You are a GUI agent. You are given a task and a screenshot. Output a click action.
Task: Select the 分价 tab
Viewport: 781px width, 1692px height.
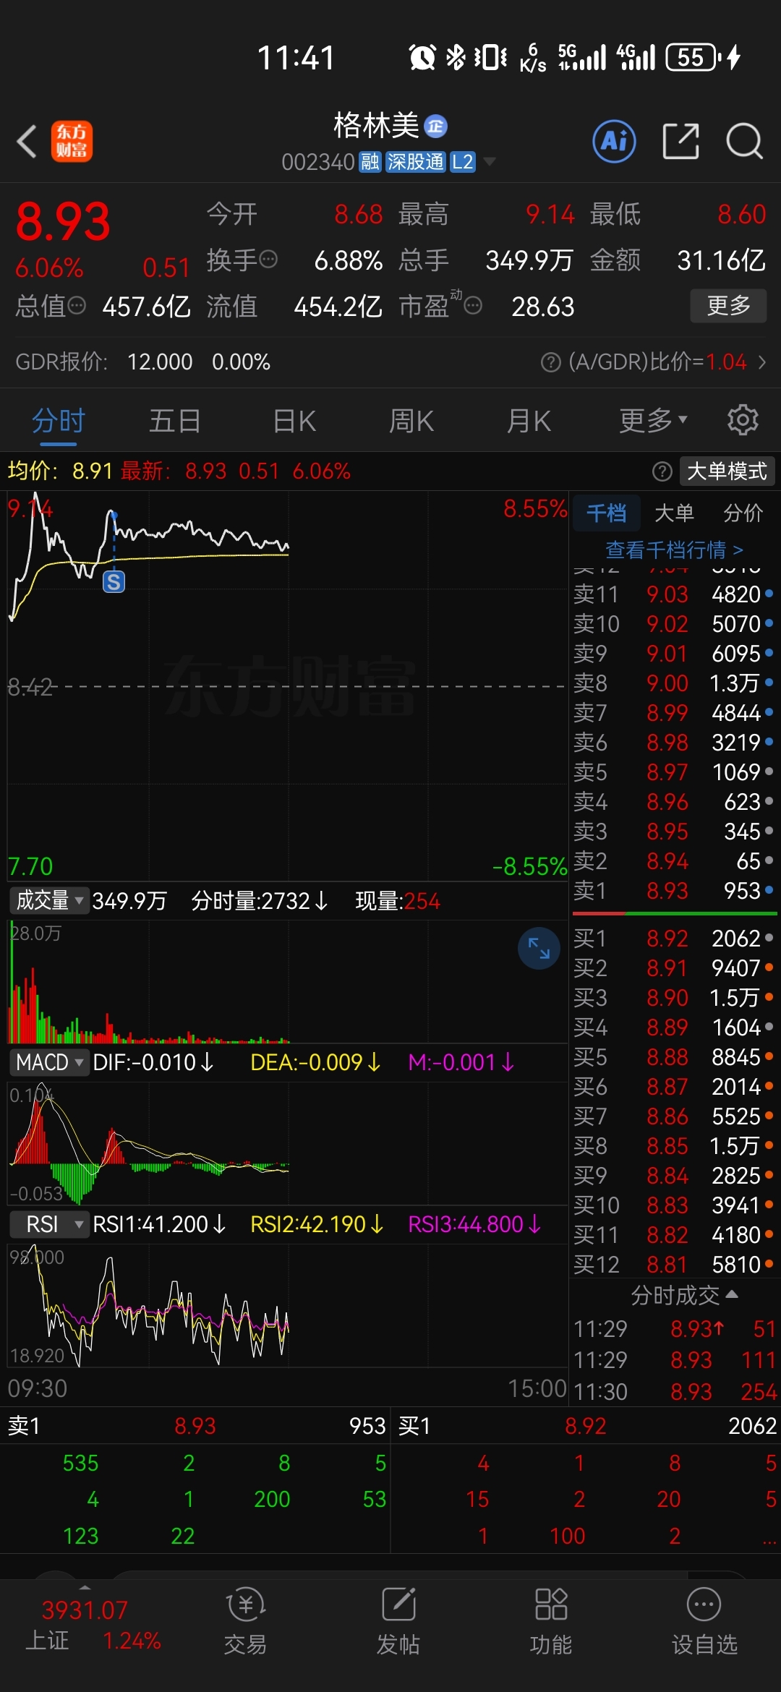tap(743, 513)
